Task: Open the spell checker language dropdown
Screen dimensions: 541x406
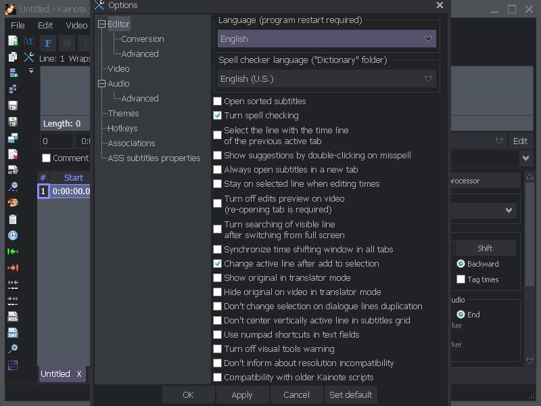Action: tap(327, 79)
